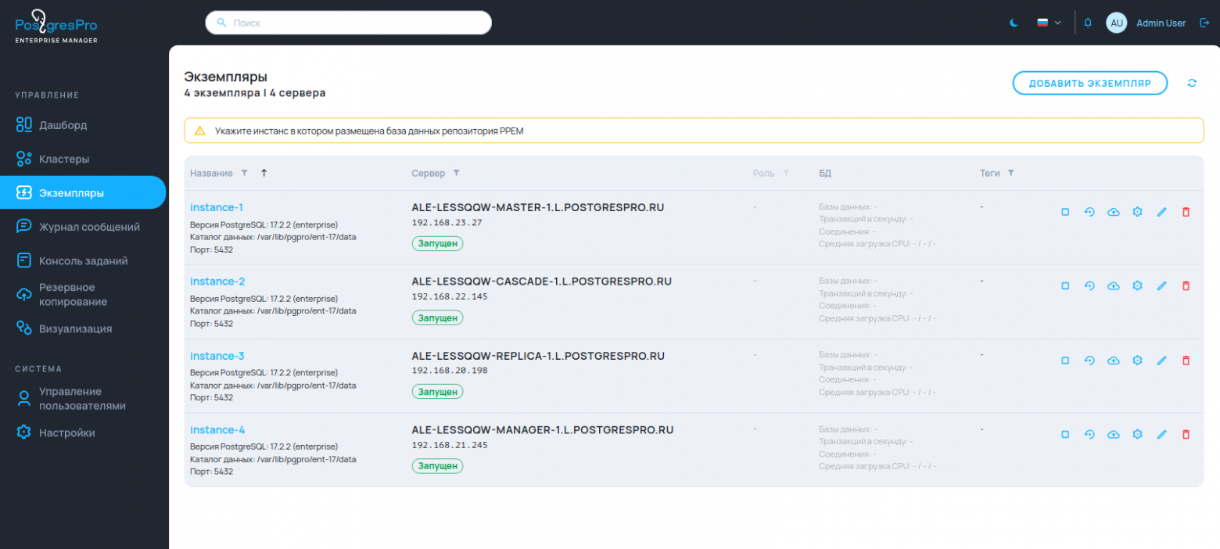Click the Поиск search field
The width and height of the screenshot is (1220, 549).
pos(348,23)
